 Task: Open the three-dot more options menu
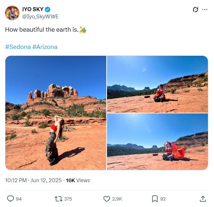205,10
